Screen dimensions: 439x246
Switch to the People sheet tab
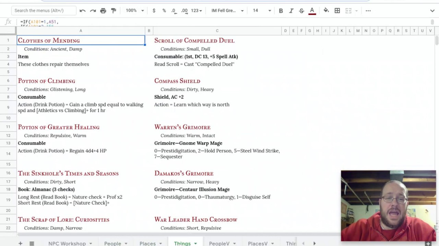tap(112, 243)
